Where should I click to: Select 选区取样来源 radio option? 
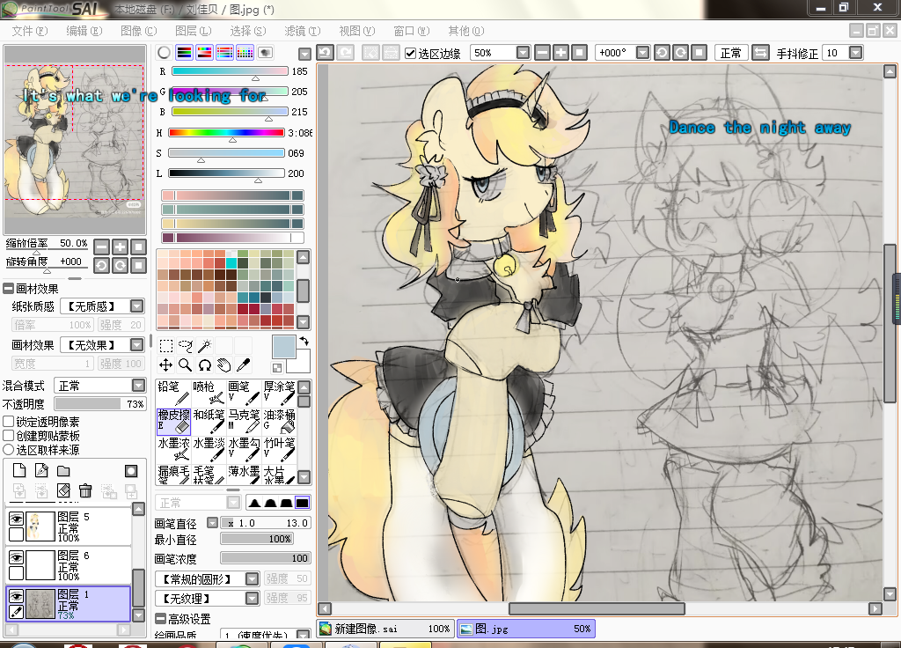(9, 450)
